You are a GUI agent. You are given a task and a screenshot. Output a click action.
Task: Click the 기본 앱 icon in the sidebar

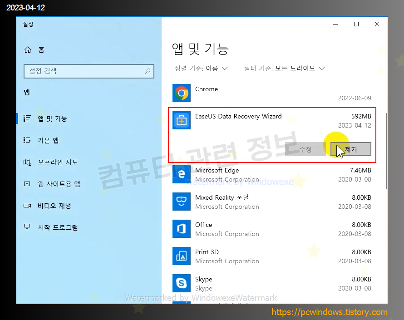pos(27,140)
